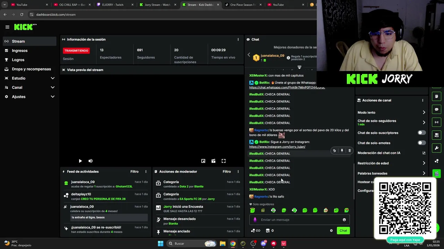Click the Kick logo
The width and height of the screenshot is (444, 249).
click(x=25, y=27)
